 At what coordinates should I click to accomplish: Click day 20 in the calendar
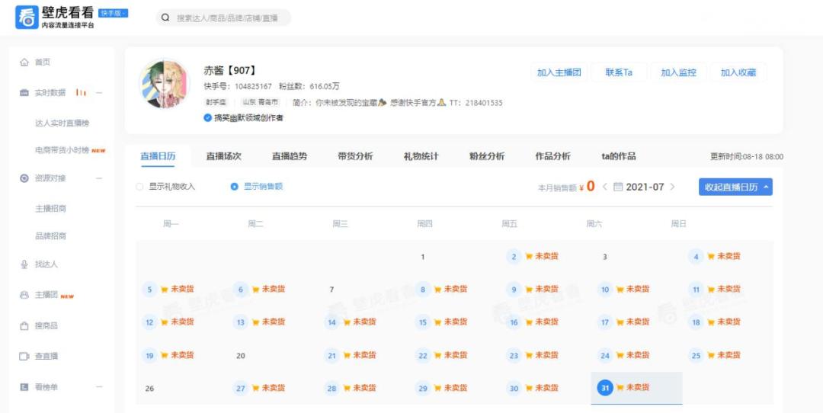pyautogui.click(x=240, y=356)
